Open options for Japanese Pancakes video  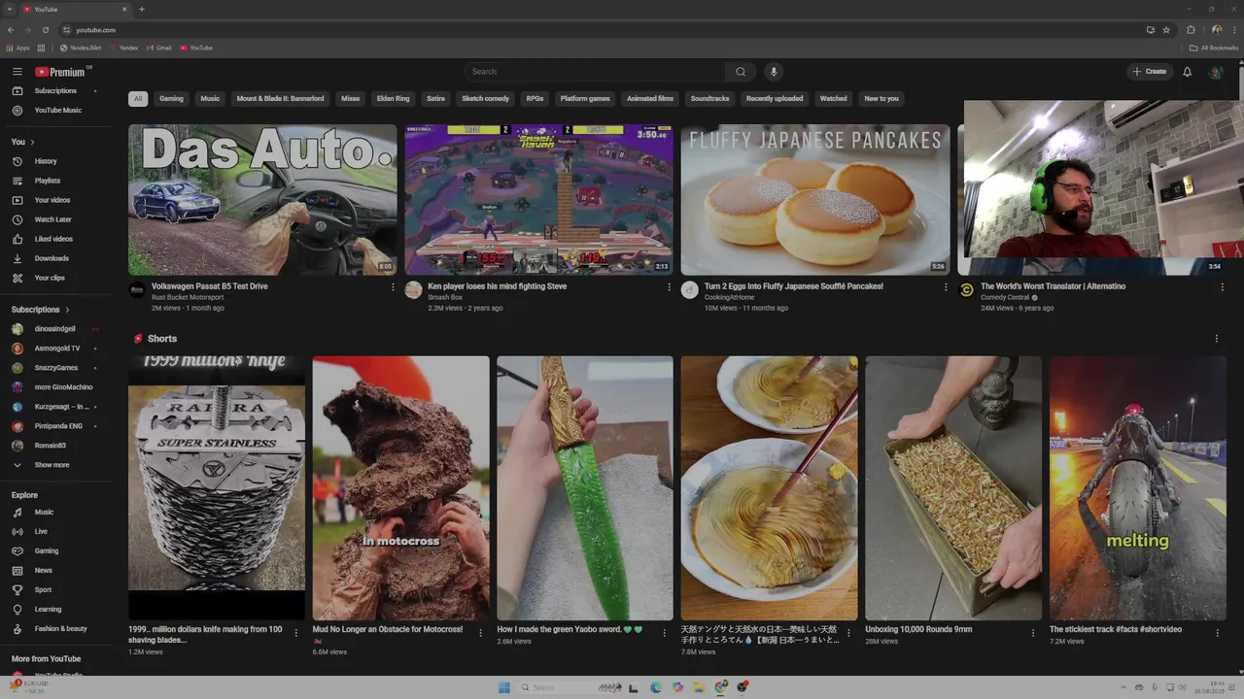point(946,287)
